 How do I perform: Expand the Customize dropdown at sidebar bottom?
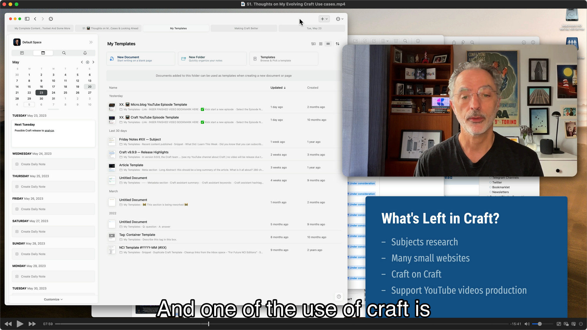pos(53,299)
